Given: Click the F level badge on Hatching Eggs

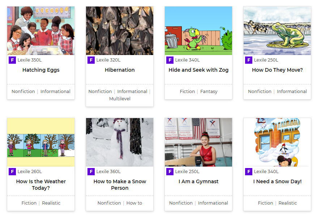Looking at the screenshot, I should click(x=12, y=60).
